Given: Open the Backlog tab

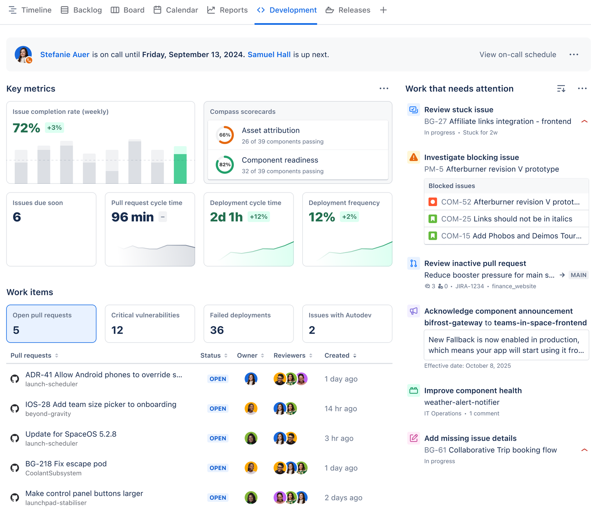Looking at the screenshot, I should tap(81, 10).
